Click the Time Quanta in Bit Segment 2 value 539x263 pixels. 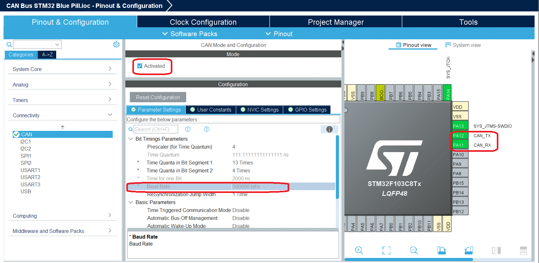click(241, 170)
